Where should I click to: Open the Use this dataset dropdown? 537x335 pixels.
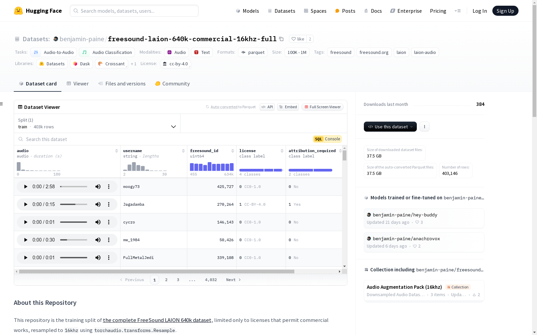pyautogui.click(x=390, y=127)
